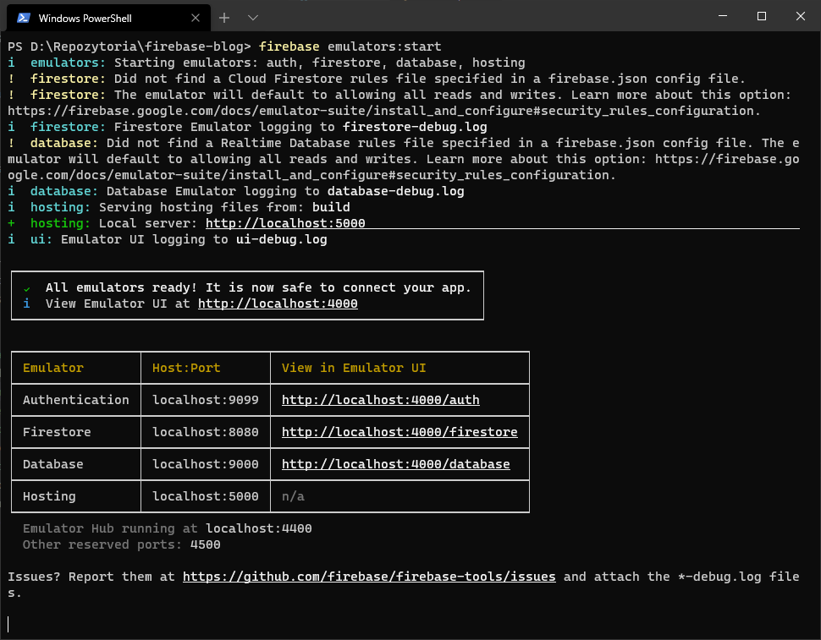Close the Windows PowerShell tab
This screenshot has height=640, width=821.
[196, 18]
